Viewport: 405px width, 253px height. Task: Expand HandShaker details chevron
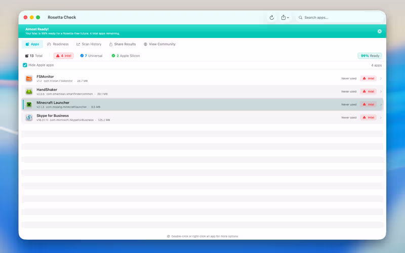tap(381, 92)
